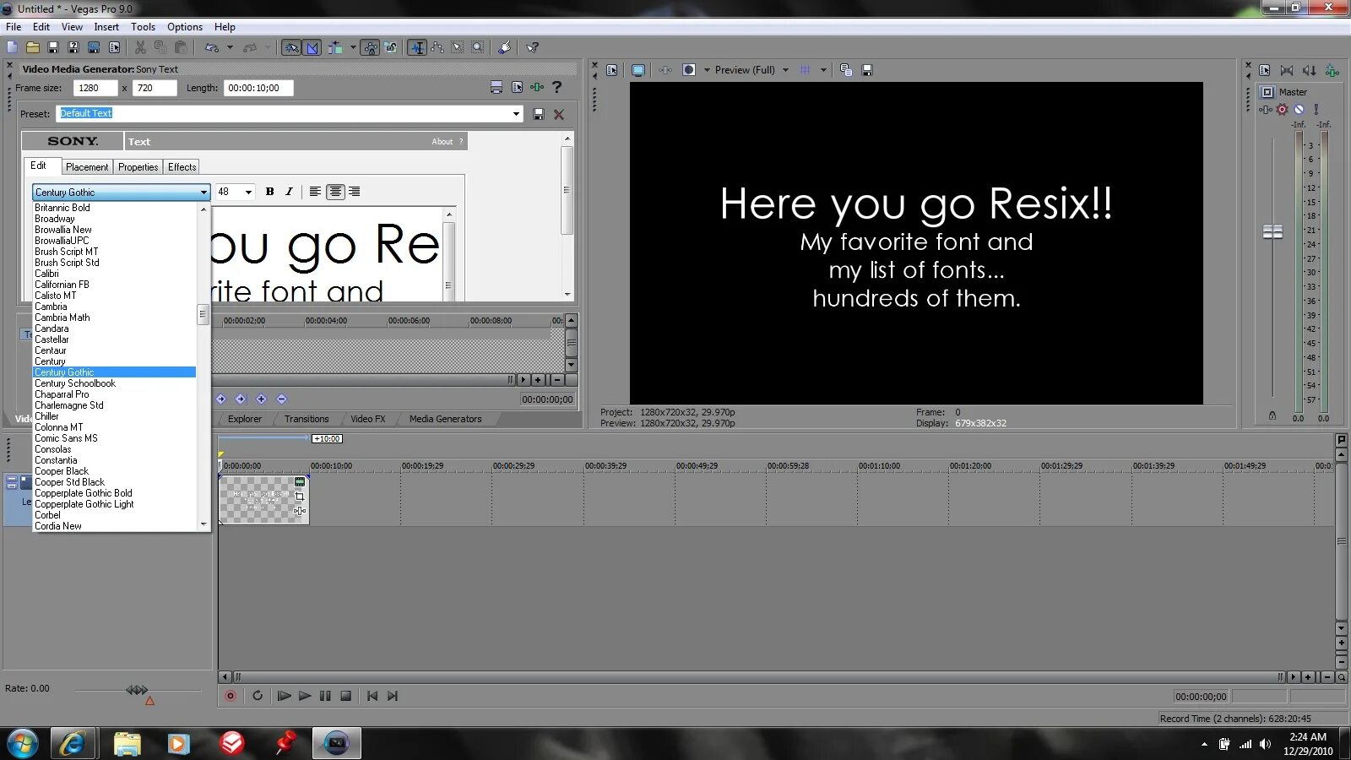Image resolution: width=1351 pixels, height=760 pixels.
Task: Click the Rate scrub slider handle
Action: click(x=137, y=690)
